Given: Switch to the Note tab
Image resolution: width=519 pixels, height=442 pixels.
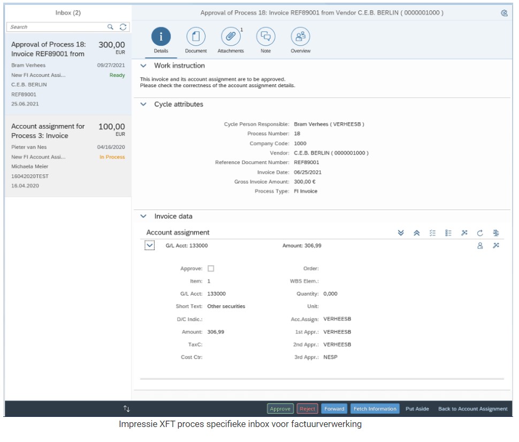Looking at the screenshot, I should point(266,36).
